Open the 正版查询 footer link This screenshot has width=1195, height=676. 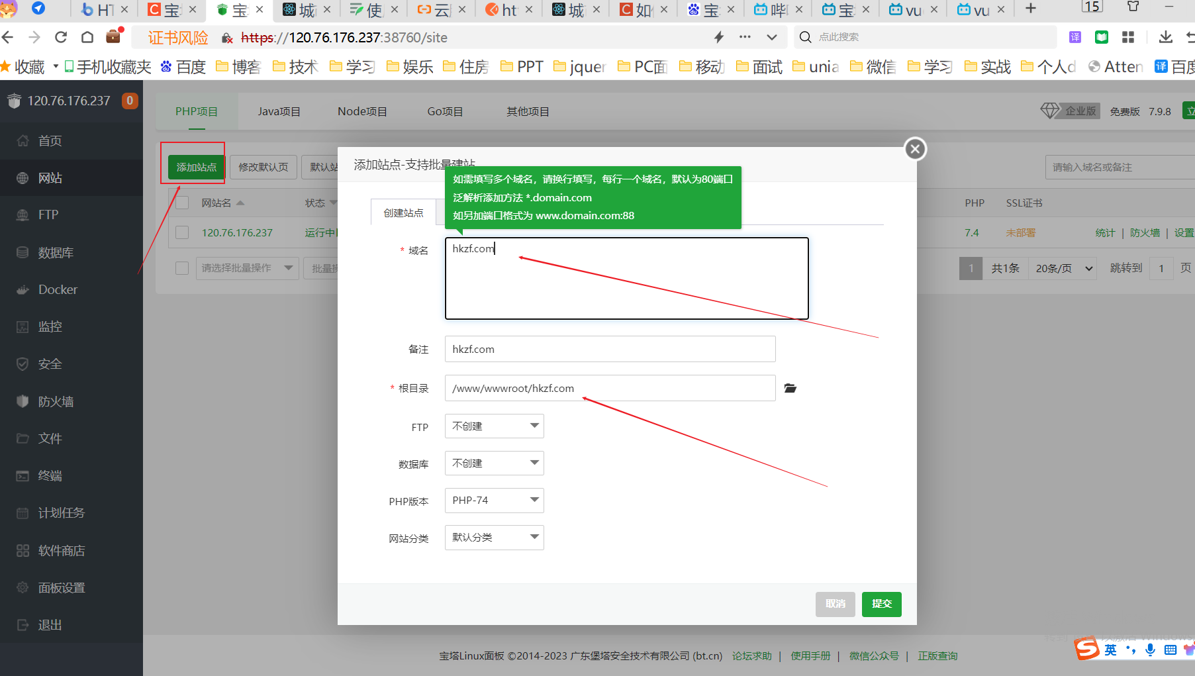click(x=937, y=655)
